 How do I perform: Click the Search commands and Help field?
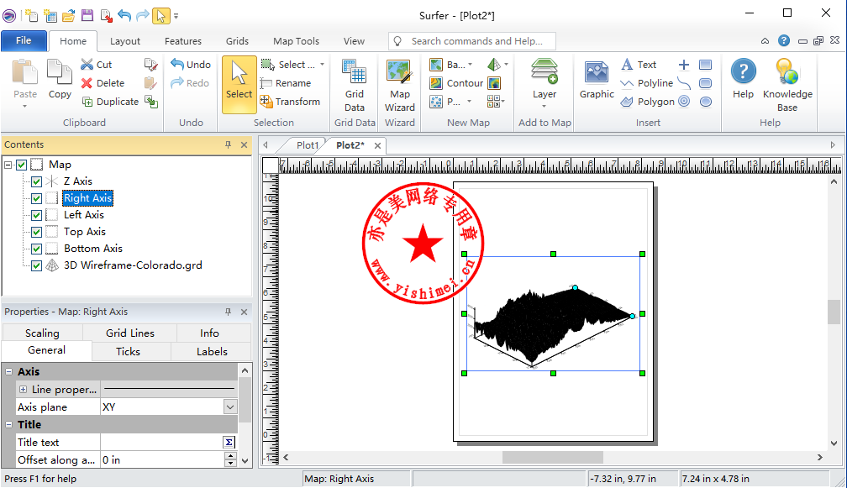click(472, 41)
